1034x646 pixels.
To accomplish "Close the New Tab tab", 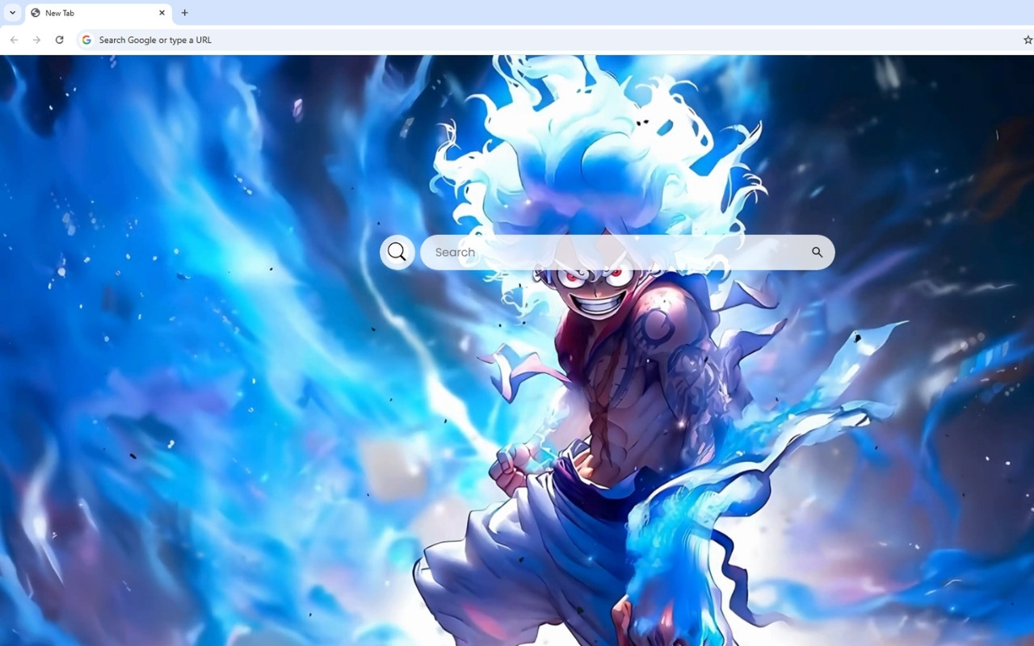I will [162, 13].
